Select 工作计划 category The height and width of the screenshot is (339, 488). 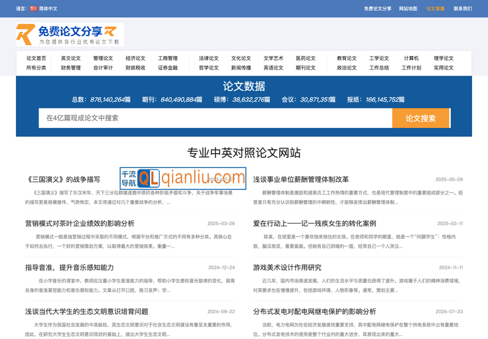[x=411, y=68]
